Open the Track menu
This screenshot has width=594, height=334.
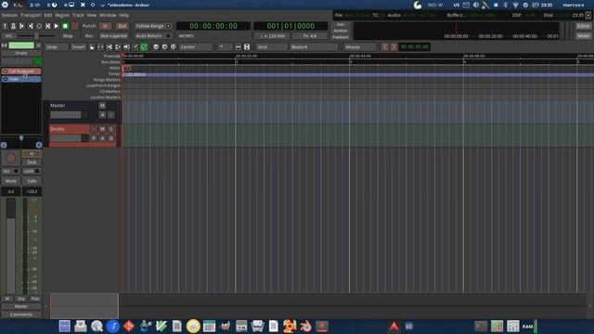78,15
